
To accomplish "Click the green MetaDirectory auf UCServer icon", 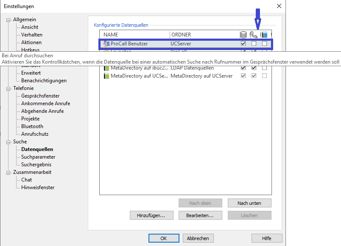I will (x=106, y=76).
